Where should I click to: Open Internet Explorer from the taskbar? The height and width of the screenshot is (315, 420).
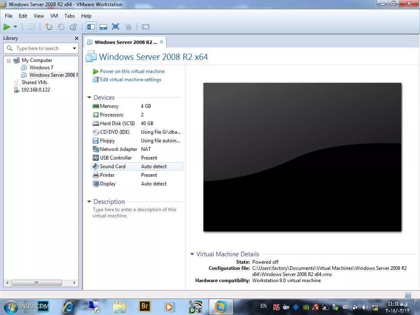point(68,307)
